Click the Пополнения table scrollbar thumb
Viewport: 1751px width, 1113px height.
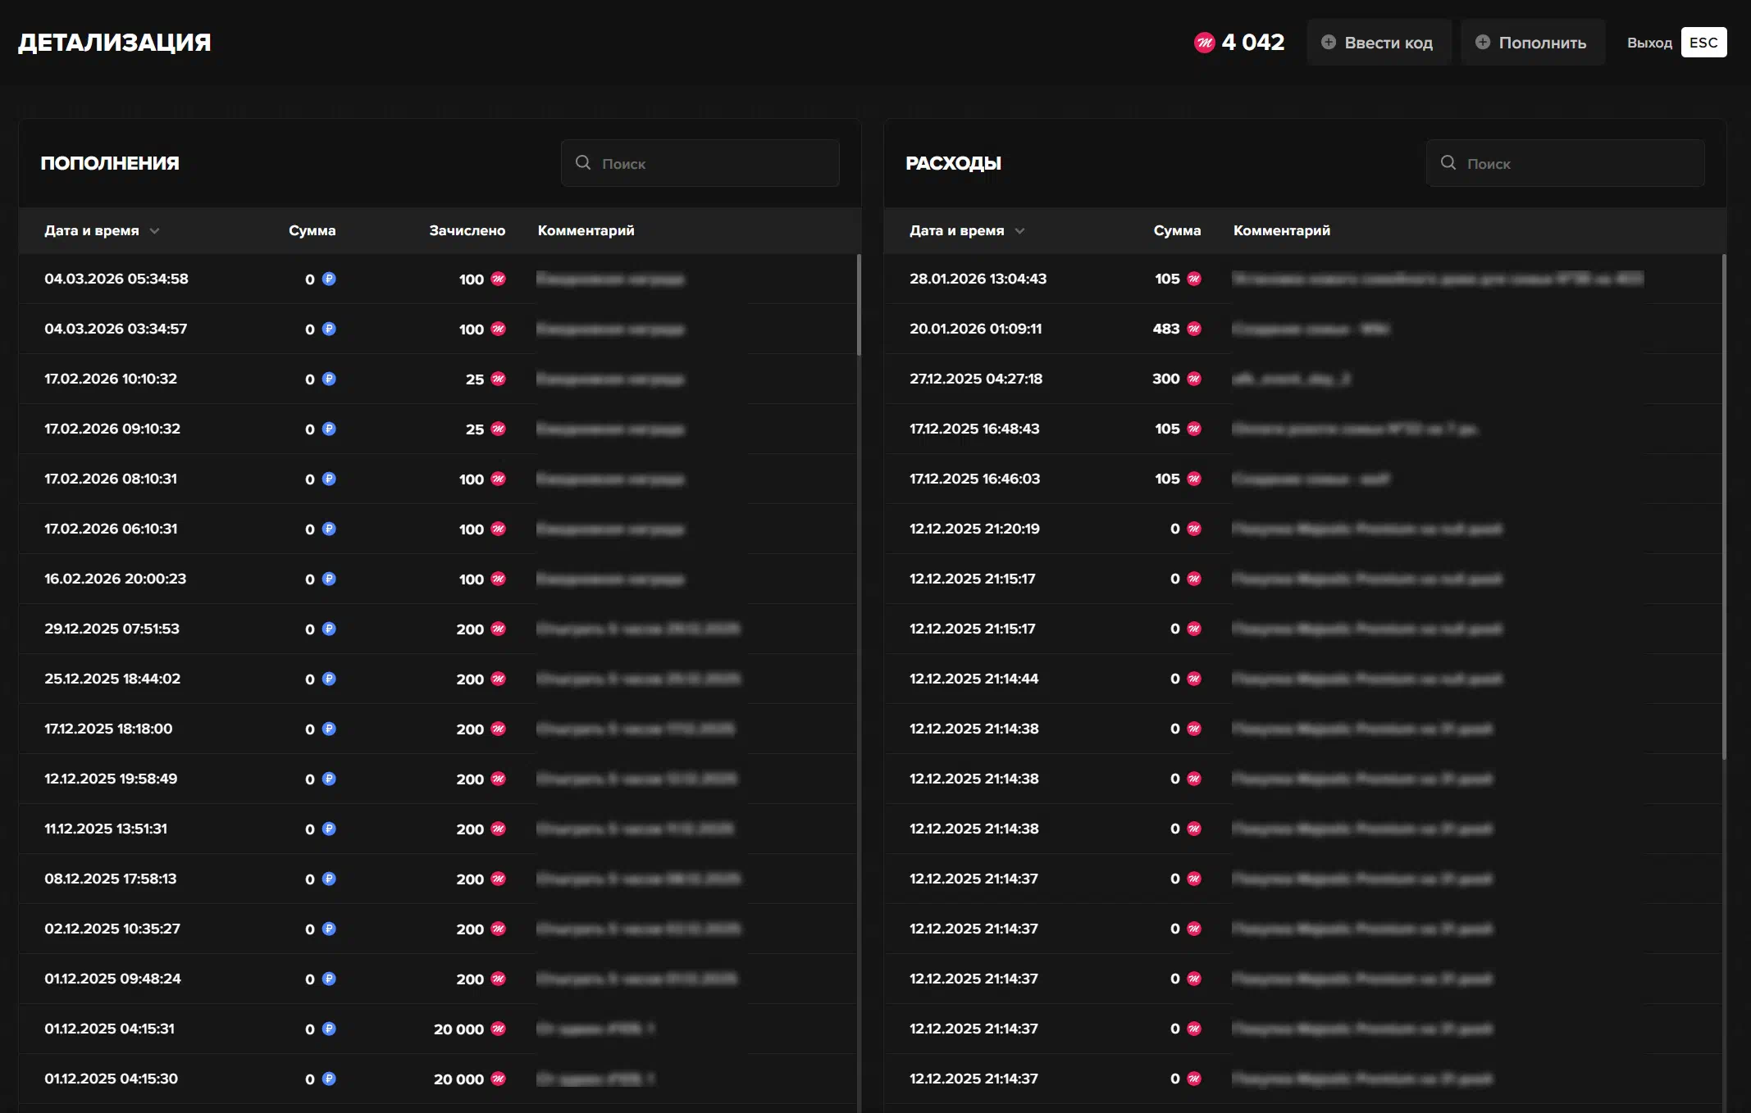coord(859,305)
